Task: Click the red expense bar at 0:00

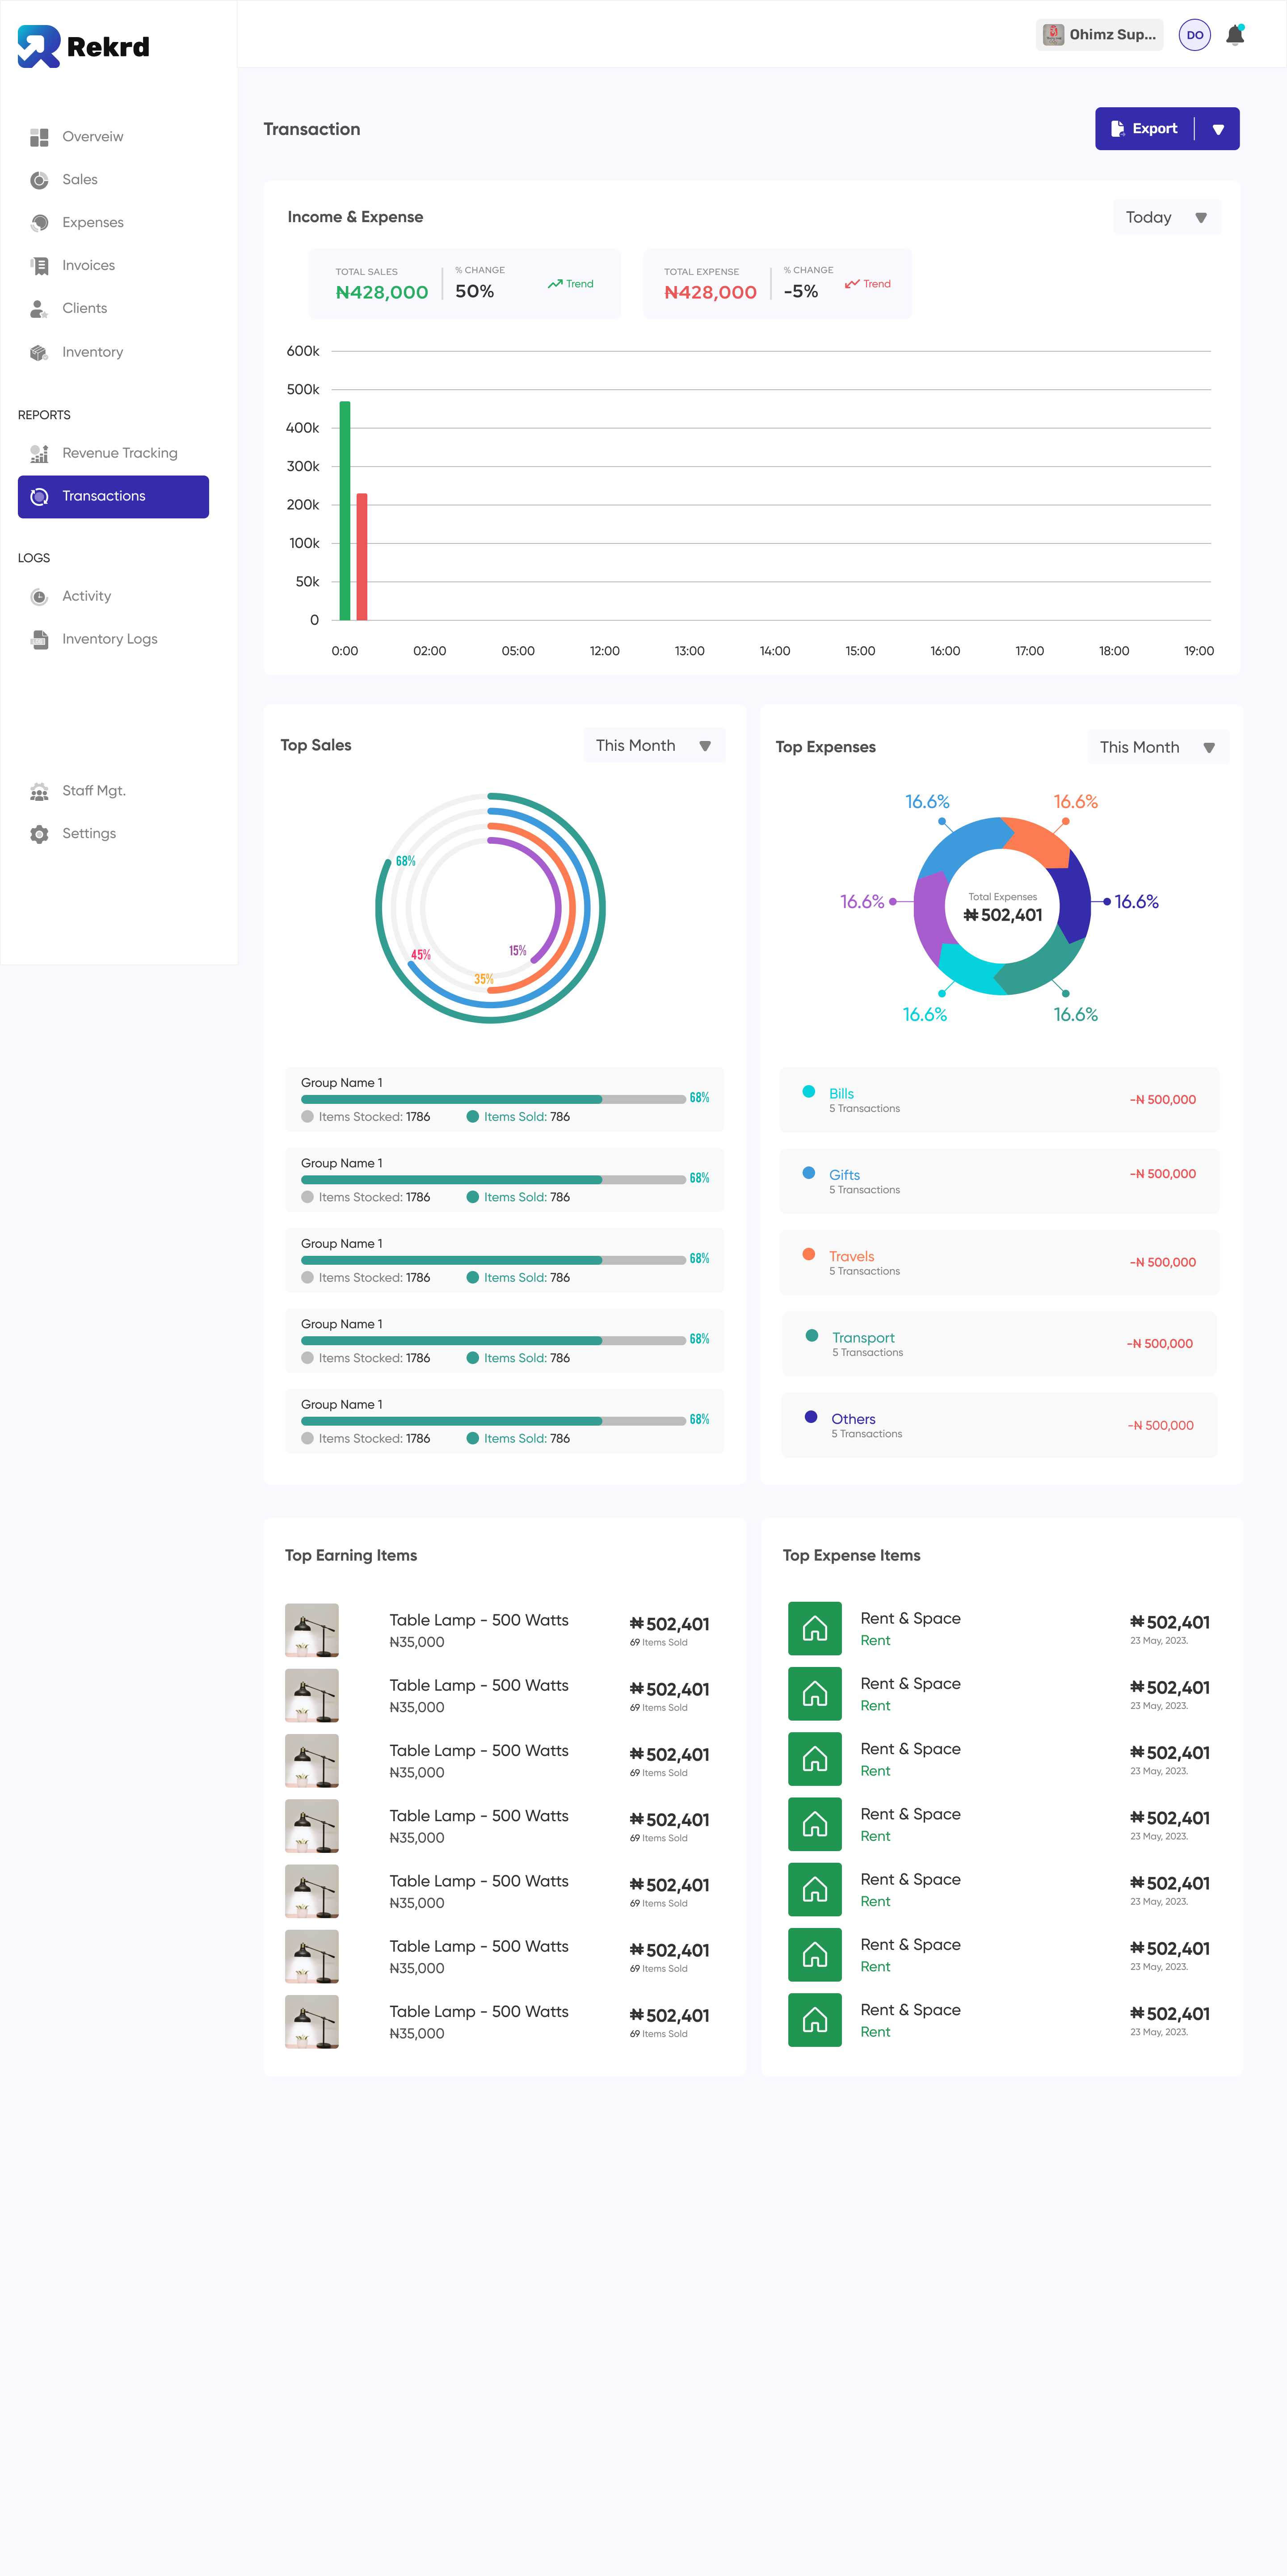Action: [x=362, y=557]
